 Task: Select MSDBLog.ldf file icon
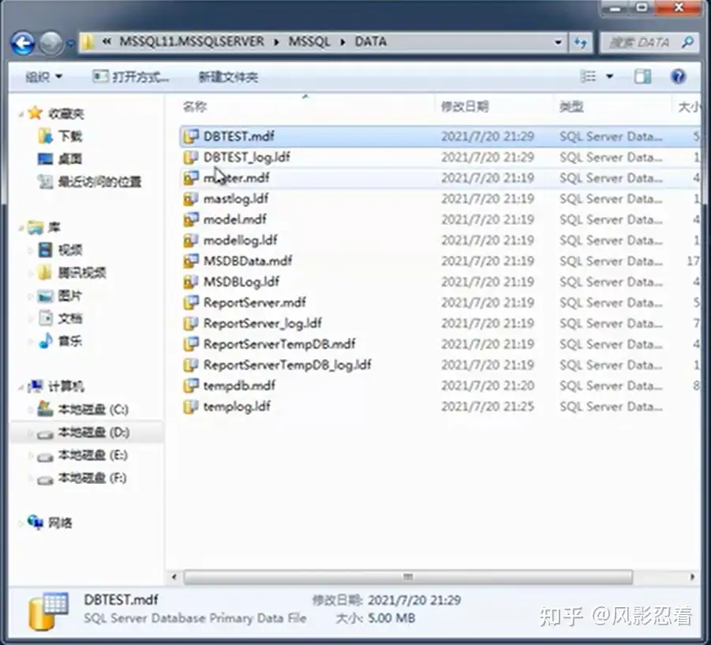pyautogui.click(x=191, y=282)
